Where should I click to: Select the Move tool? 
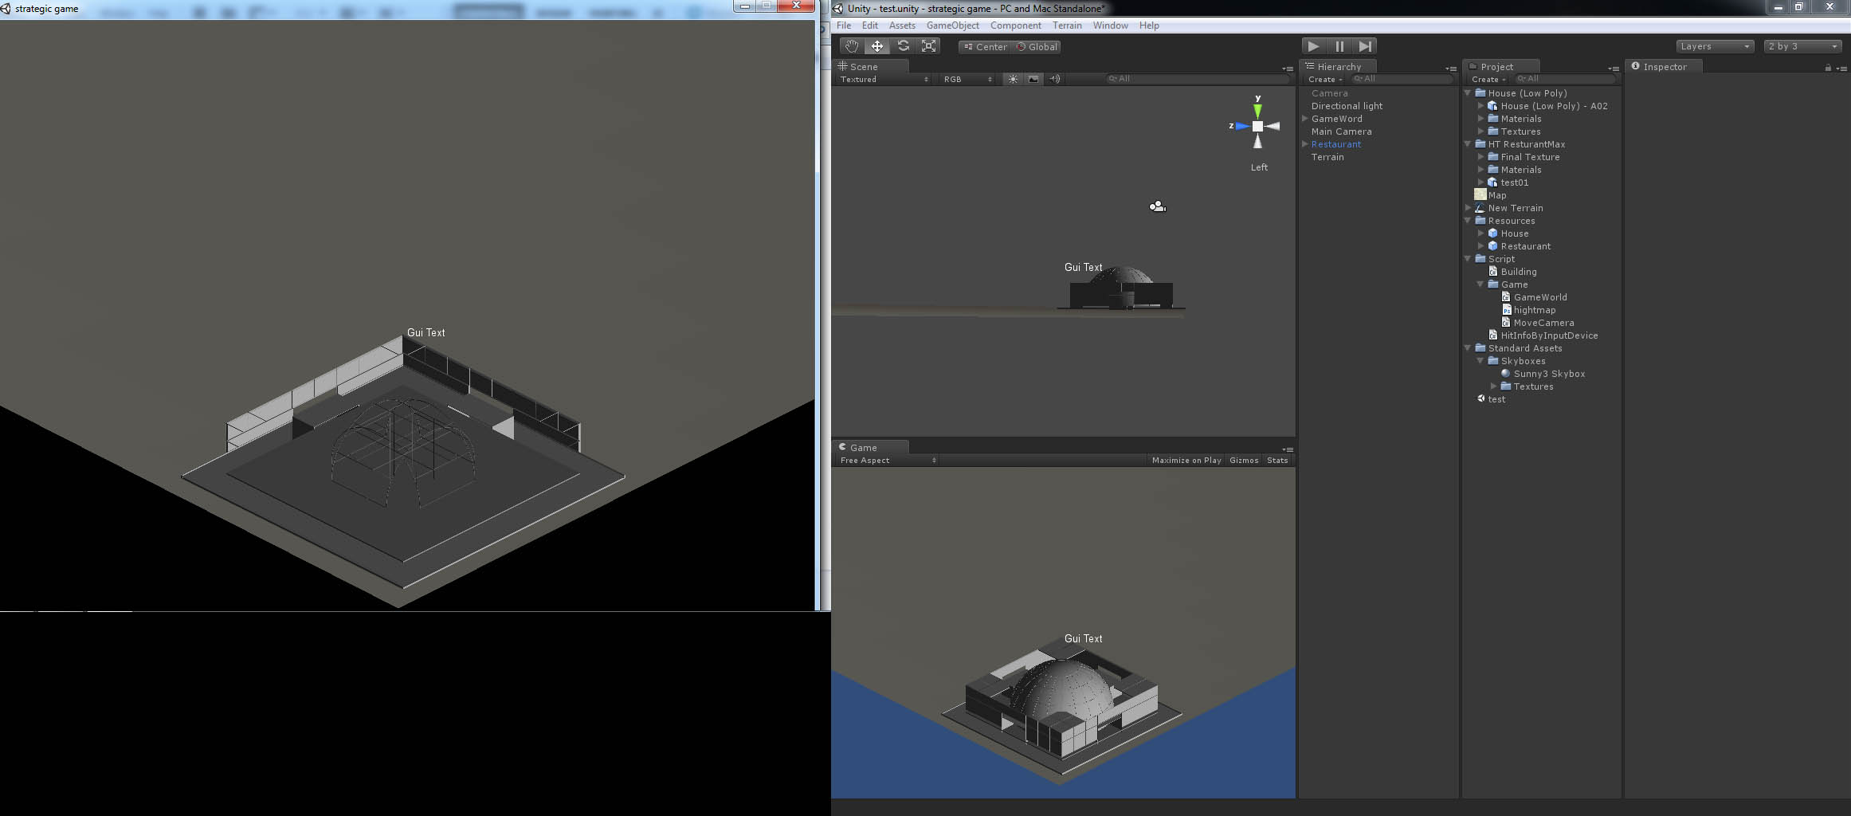(x=877, y=45)
